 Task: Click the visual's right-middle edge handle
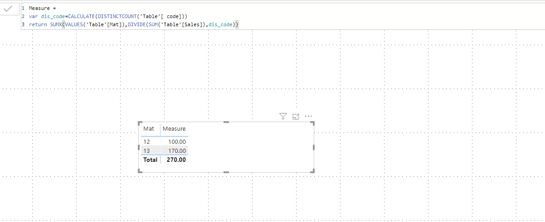313,147
